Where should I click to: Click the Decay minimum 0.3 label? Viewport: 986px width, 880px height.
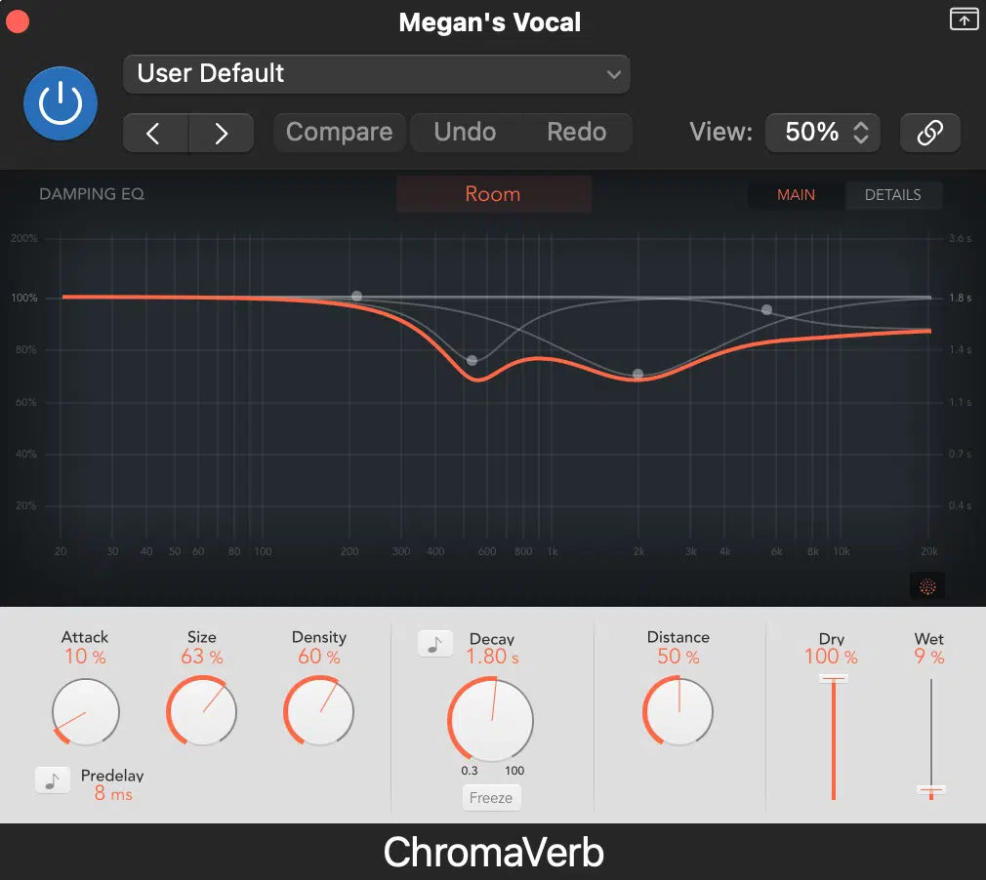pyautogui.click(x=470, y=771)
